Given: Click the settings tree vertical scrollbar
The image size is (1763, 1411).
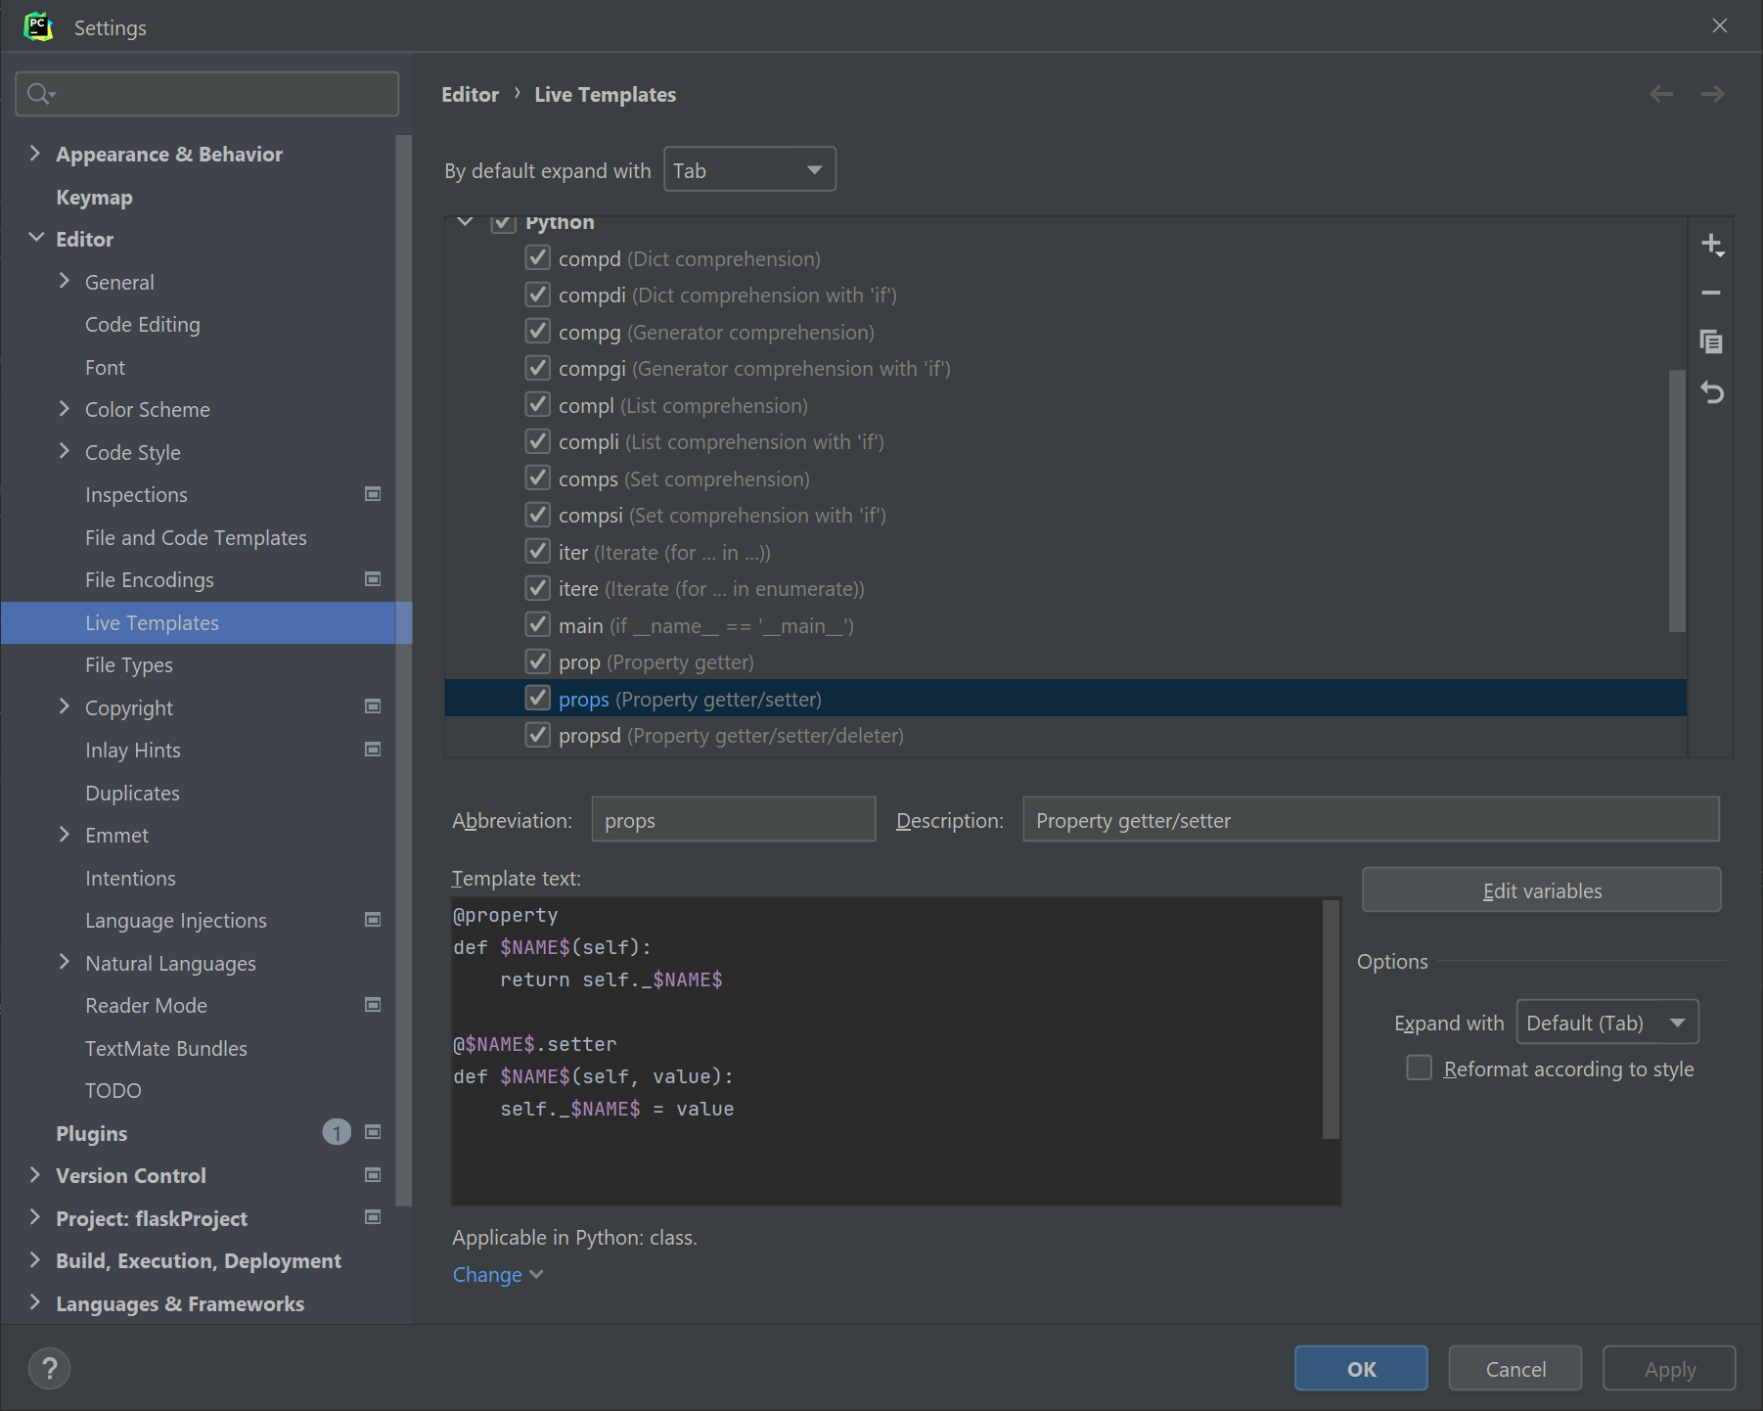Looking at the screenshot, I should pos(404,670).
